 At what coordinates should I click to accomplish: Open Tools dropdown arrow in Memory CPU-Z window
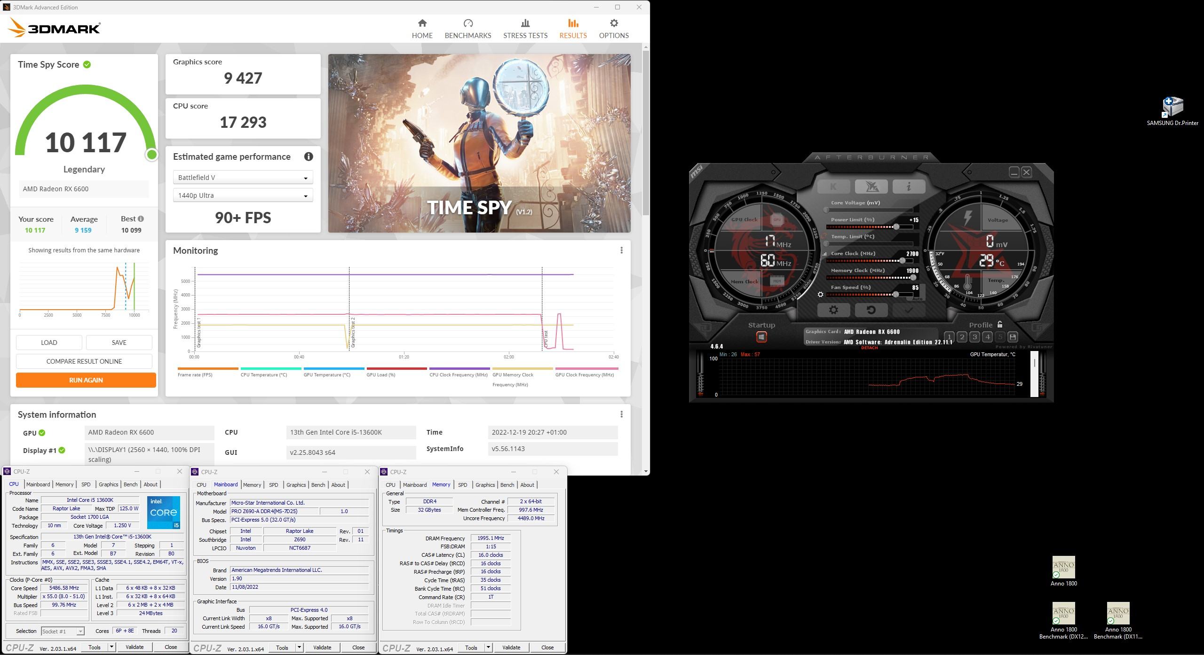488,647
